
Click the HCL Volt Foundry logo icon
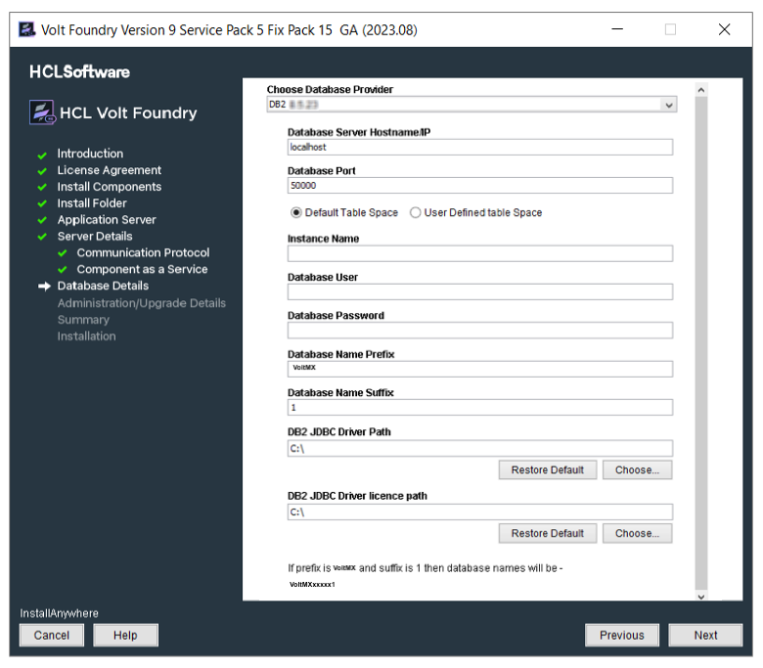(42, 112)
